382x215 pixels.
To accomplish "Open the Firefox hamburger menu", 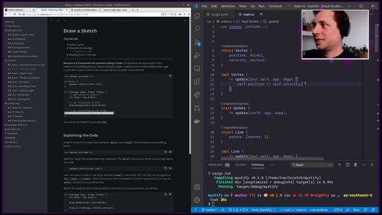I will tap(189, 14).
